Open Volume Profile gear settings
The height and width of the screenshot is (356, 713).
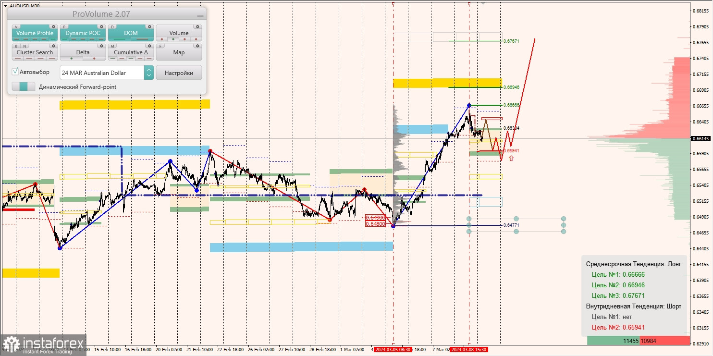[53, 26]
